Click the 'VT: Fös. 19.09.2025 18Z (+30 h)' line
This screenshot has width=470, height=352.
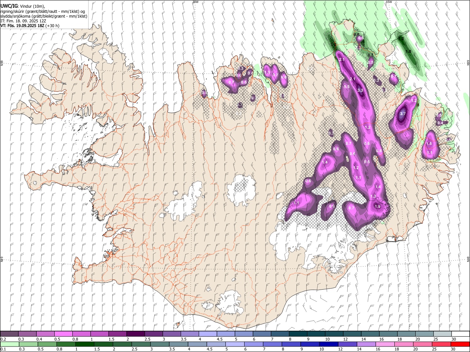pos(30,26)
